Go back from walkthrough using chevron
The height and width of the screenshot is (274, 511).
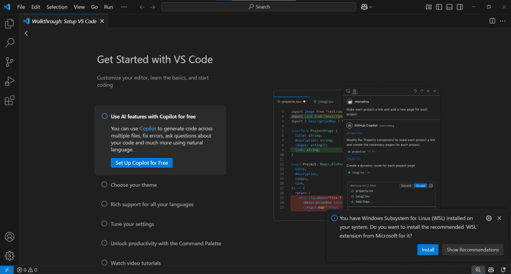27,33
